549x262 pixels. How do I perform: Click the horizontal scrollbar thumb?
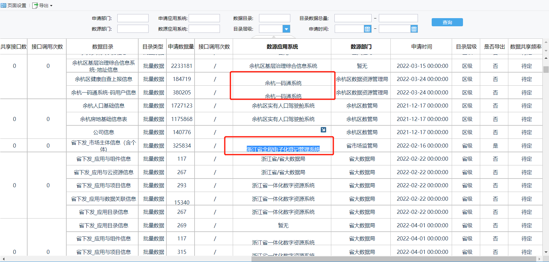(x=393, y=259)
